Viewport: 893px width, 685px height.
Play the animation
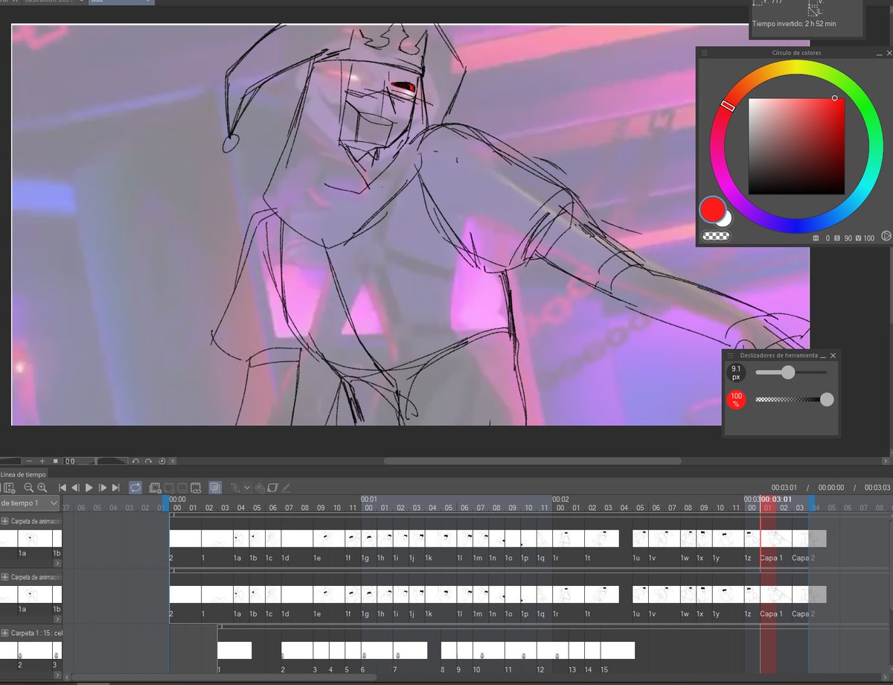[89, 488]
